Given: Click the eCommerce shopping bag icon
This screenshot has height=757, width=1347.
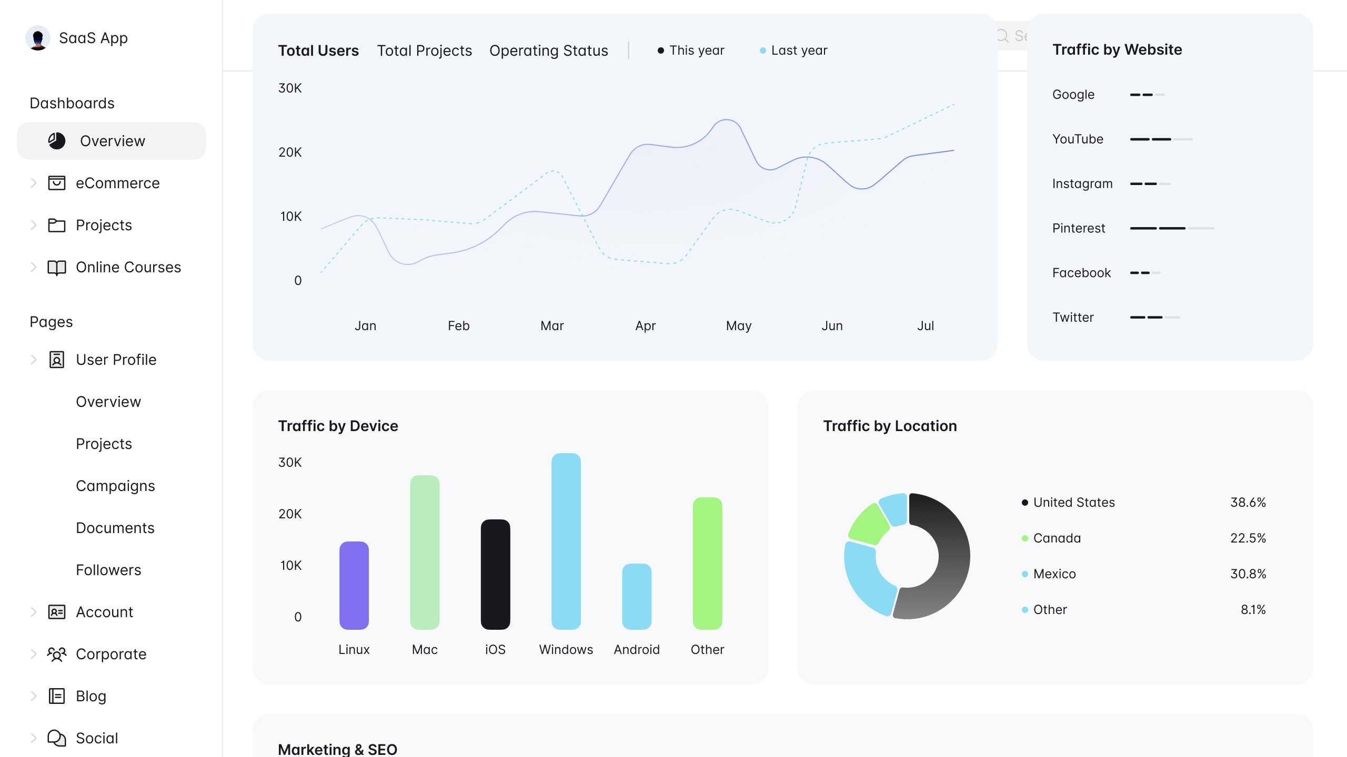Looking at the screenshot, I should point(57,183).
